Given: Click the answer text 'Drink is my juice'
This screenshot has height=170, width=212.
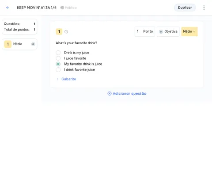Looking at the screenshot, I should click(x=76, y=53).
